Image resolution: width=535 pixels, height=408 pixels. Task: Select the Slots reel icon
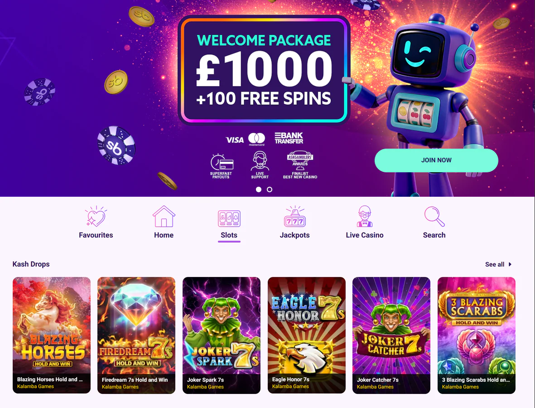(229, 219)
